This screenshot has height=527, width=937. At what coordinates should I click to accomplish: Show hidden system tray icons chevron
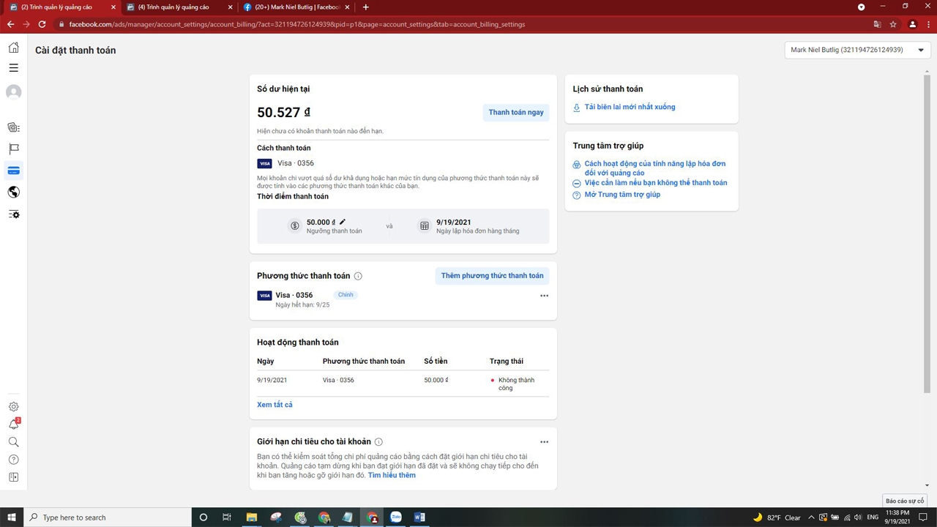point(811,517)
